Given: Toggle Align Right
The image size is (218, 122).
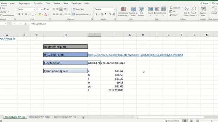Looking at the screenshot, I should point(61,14).
